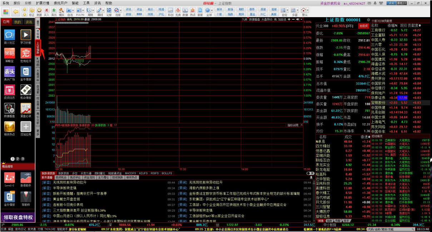Viewport: 432px width, 232px height.
Task: Switch to the 我的 sidebar tab
Action: click(18, 22)
